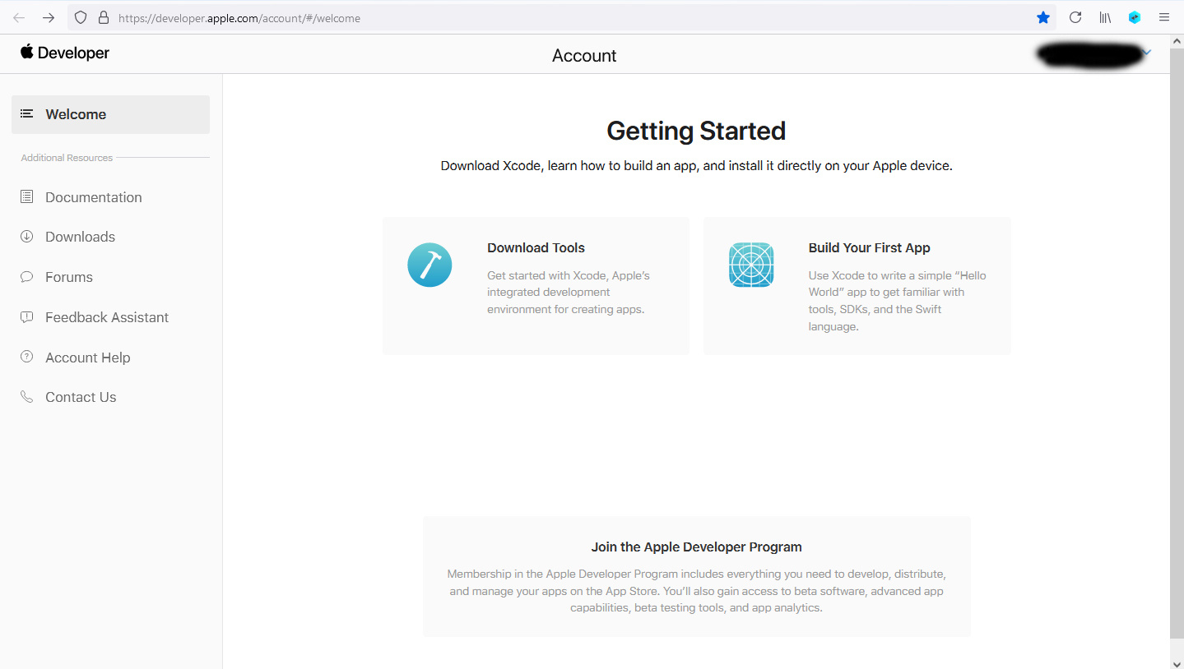Click the Download Xcode subtitle sentence
The image size is (1184, 669).
[696, 165]
